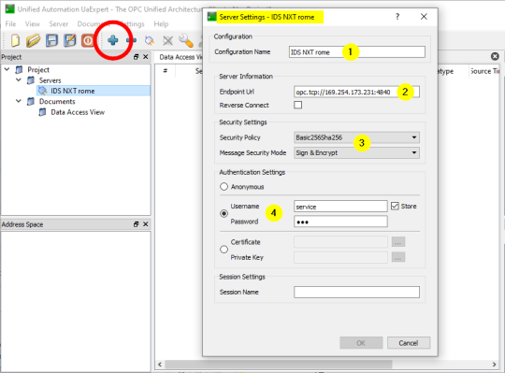The image size is (505, 373).
Task: Open the File menu
Action: click(x=10, y=24)
